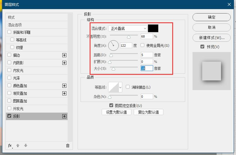This screenshot has height=155, width=236.
Task: Tick the 渐变叠加 checkbox
Action: click(9, 93)
